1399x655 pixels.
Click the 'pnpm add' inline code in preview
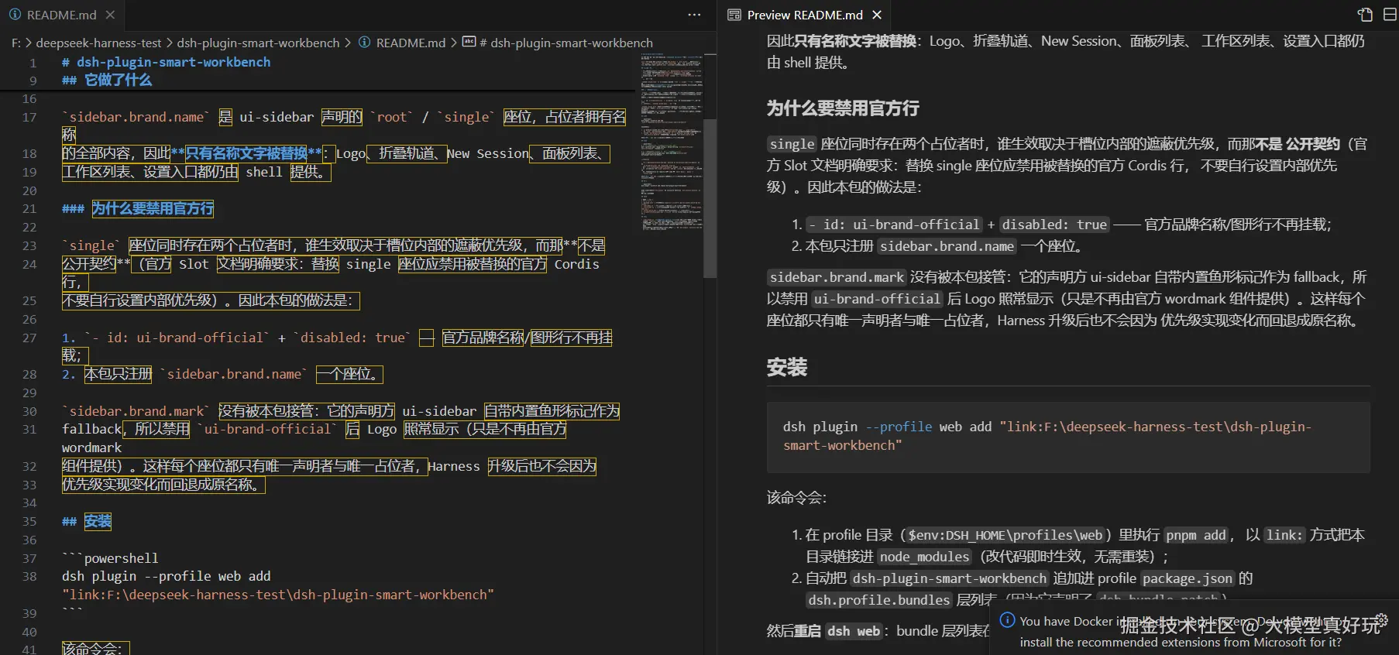tap(1196, 535)
